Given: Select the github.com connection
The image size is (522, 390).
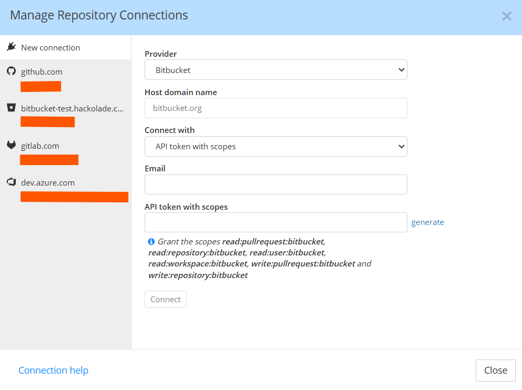Looking at the screenshot, I should (42, 72).
